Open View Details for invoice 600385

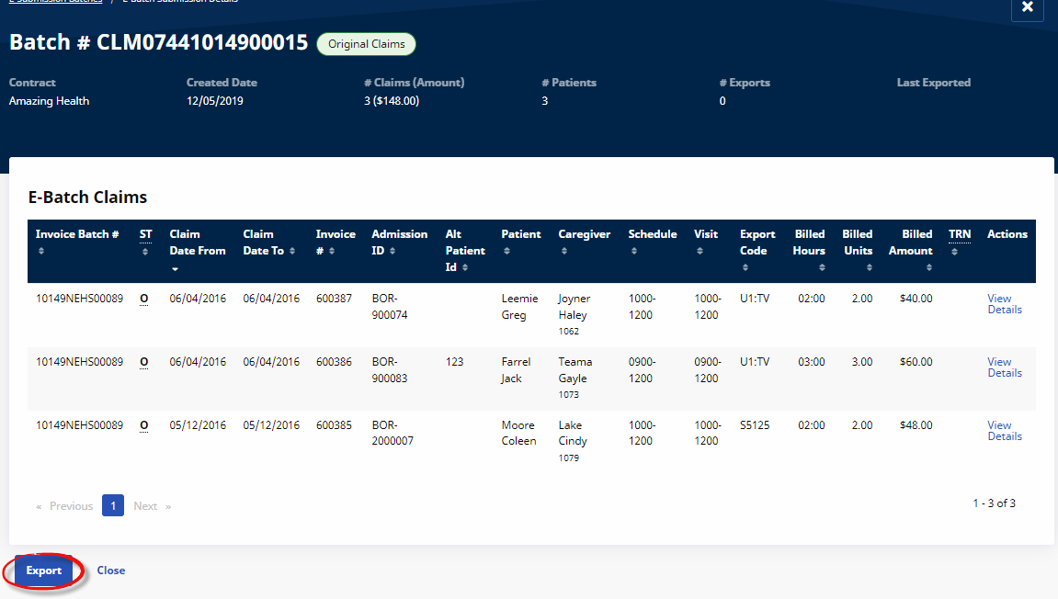pyautogui.click(x=1004, y=431)
